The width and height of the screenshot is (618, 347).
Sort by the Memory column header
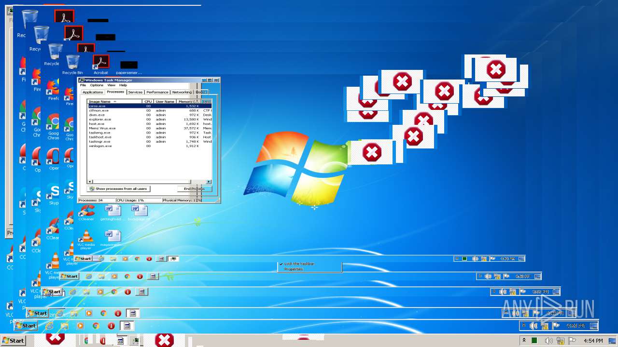pos(189,102)
